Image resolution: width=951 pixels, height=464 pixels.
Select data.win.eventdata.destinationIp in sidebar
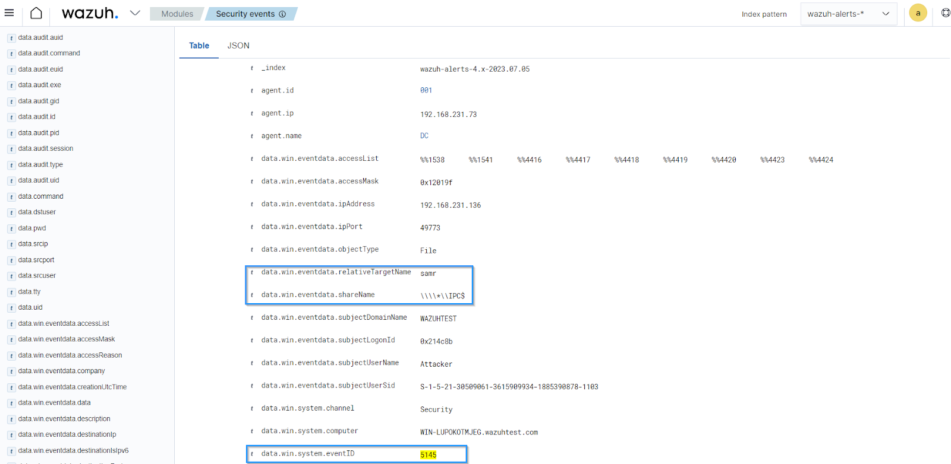[67, 434]
